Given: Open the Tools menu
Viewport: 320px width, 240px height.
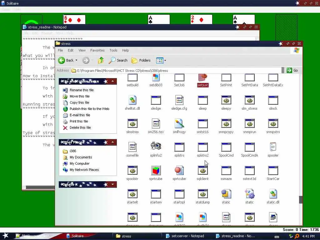Looking at the screenshot, I should [x=113, y=50].
